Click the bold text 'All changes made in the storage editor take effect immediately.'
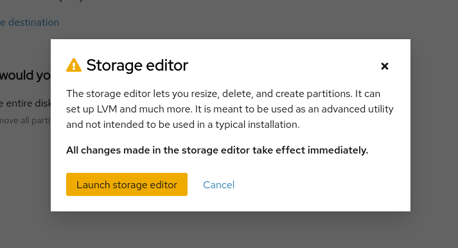458x248 pixels. click(x=217, y=150)
